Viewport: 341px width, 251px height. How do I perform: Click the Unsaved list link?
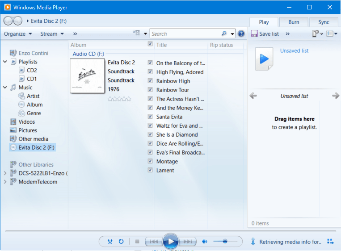pyautogui.click(x=294, y=50)
